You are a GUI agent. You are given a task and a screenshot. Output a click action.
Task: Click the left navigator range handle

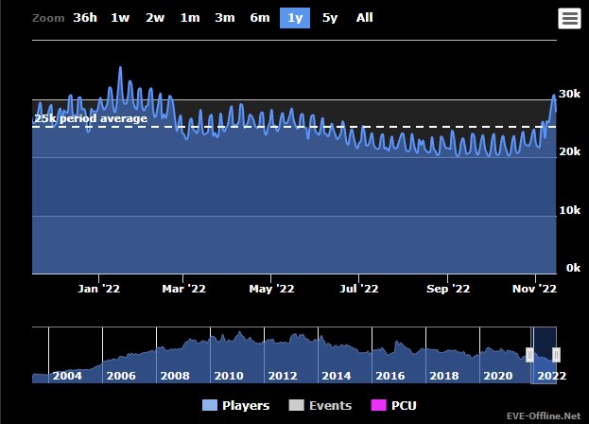pyautogui.click(x=529, y=355)
